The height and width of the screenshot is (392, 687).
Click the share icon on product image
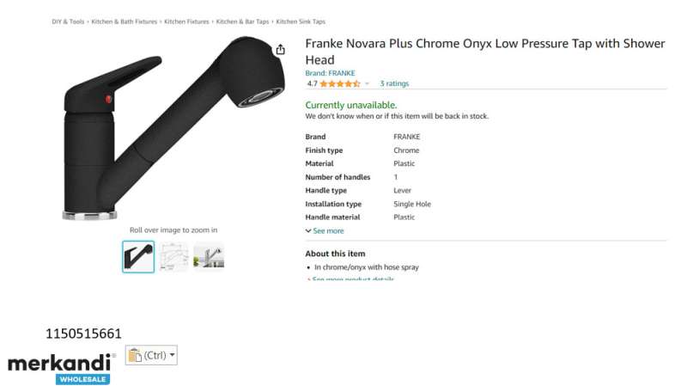pos(281,50)
